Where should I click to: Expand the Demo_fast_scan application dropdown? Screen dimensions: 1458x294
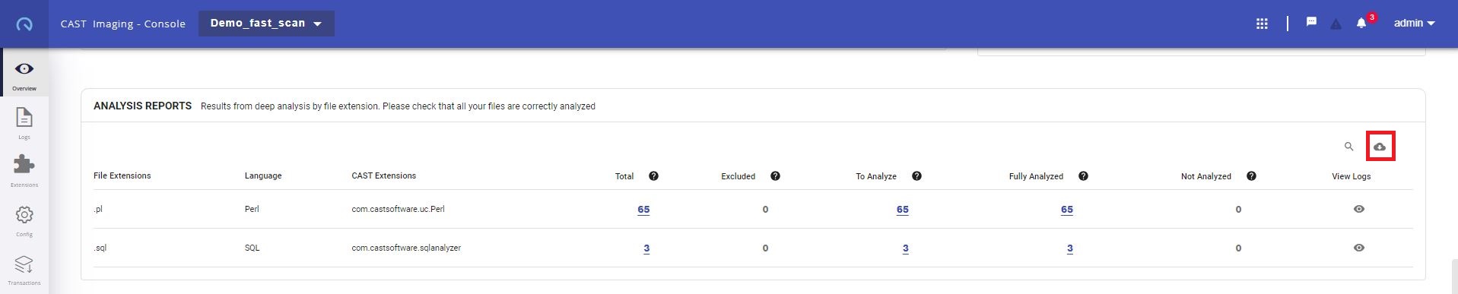click(266, 24)
